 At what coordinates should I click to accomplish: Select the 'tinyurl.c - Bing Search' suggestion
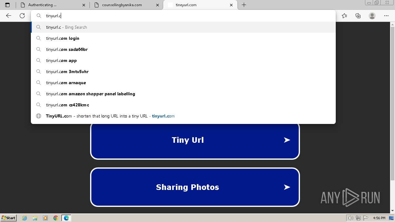183,27
